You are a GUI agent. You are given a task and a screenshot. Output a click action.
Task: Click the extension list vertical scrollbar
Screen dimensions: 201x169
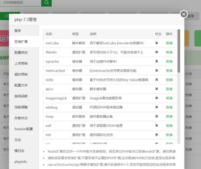pyautogui.click(x=179, y=51)
